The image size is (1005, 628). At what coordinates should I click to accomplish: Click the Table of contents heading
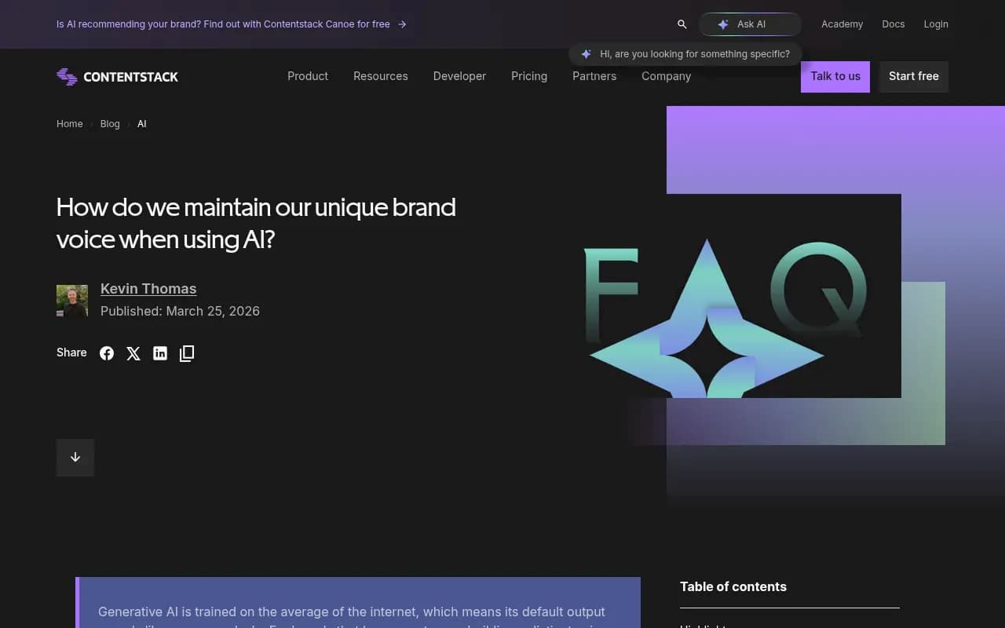(x=733, y=587)
